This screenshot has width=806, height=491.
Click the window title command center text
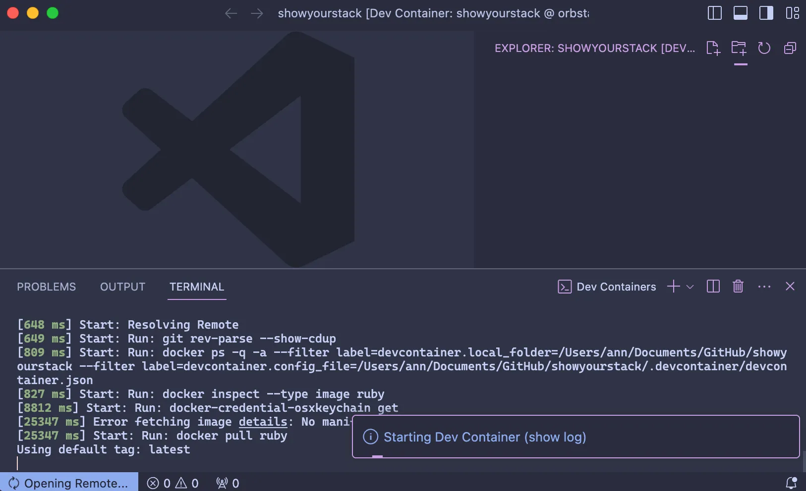click(433, 13)
